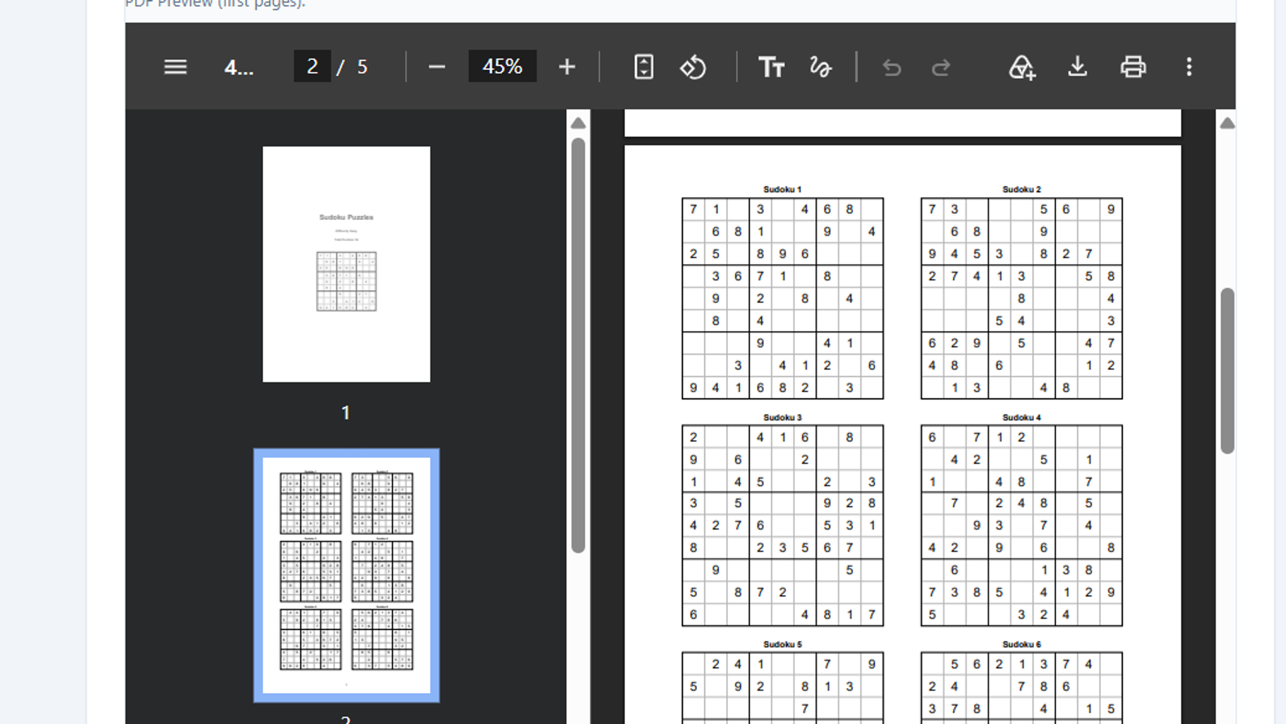
Task: Click the 'Sudoku 1' heading
Action: coord(782,190)
